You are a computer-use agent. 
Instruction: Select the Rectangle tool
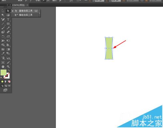click(8, 24)
